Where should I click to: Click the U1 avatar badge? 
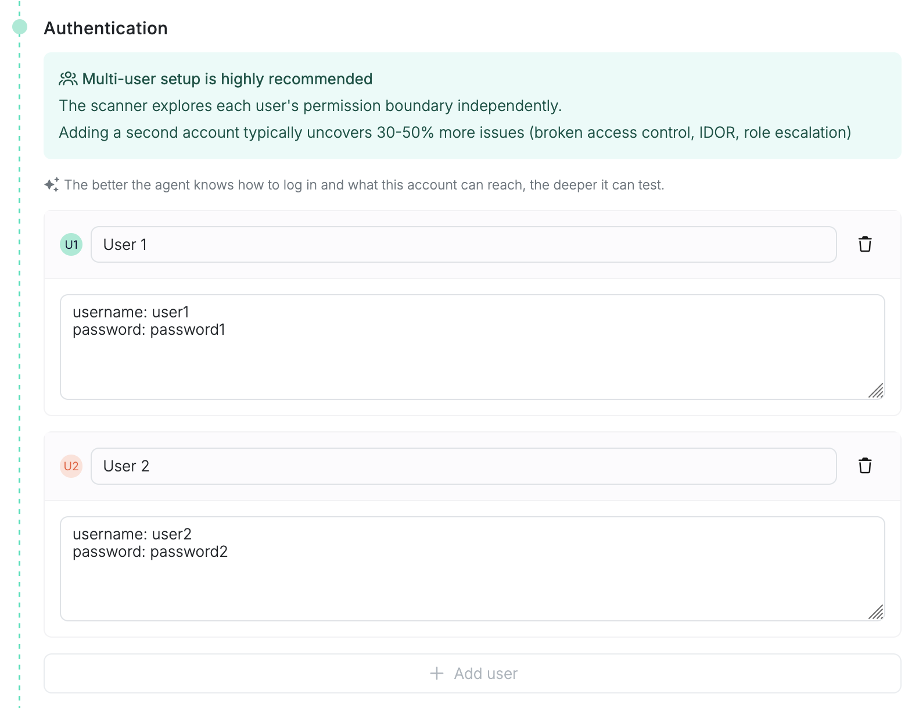click(71, 245)
